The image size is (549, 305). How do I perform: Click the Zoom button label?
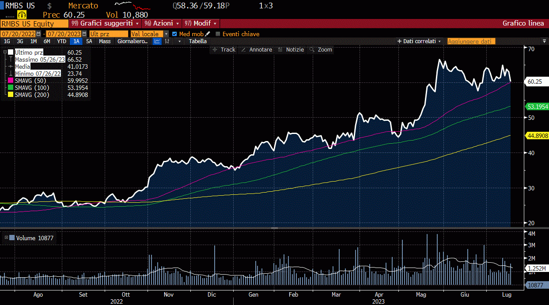[x=325, y=50]
